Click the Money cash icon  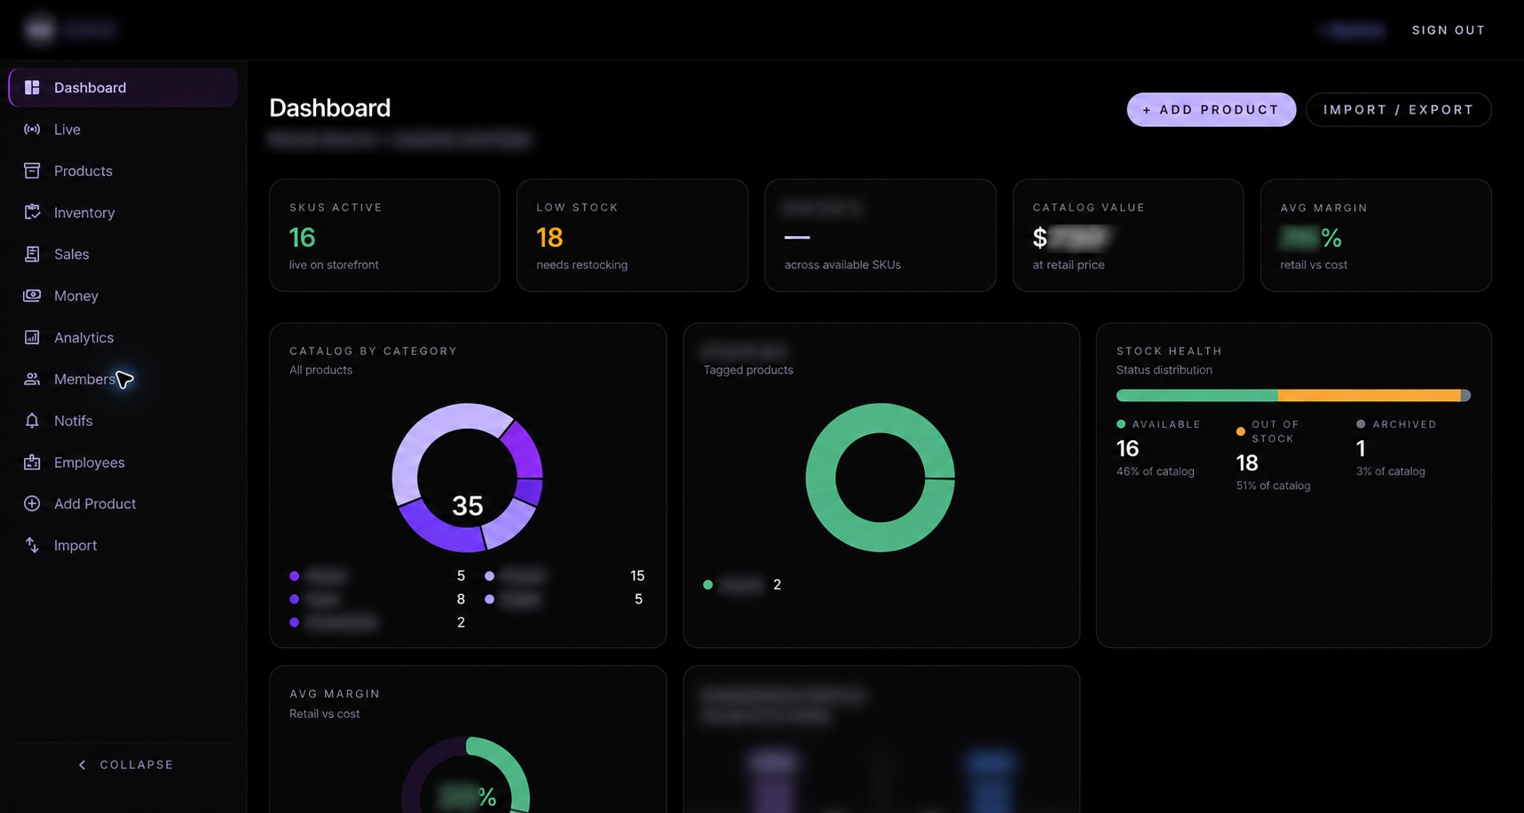[32, 296]
